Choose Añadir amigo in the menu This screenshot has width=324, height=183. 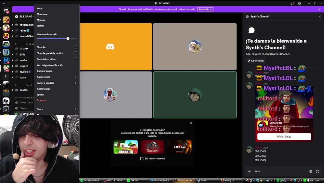(57, 89)
